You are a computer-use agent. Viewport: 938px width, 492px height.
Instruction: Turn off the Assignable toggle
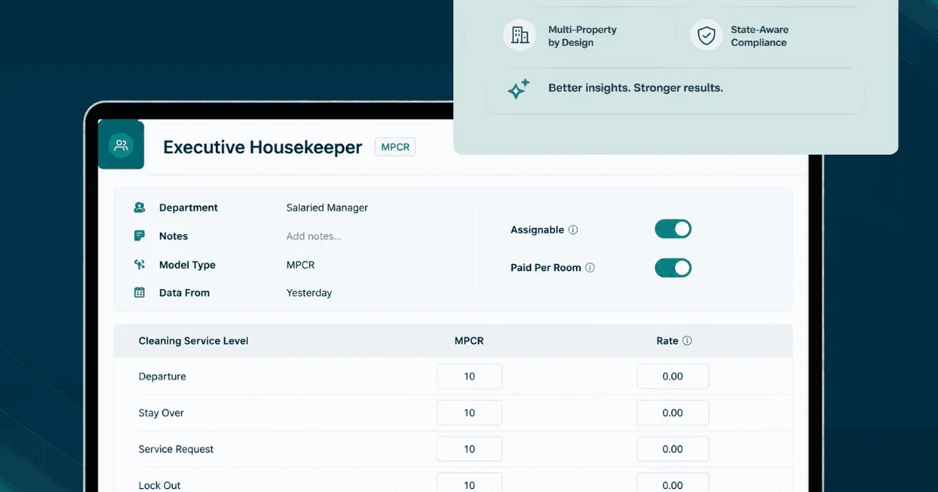(x=673, y=230)
